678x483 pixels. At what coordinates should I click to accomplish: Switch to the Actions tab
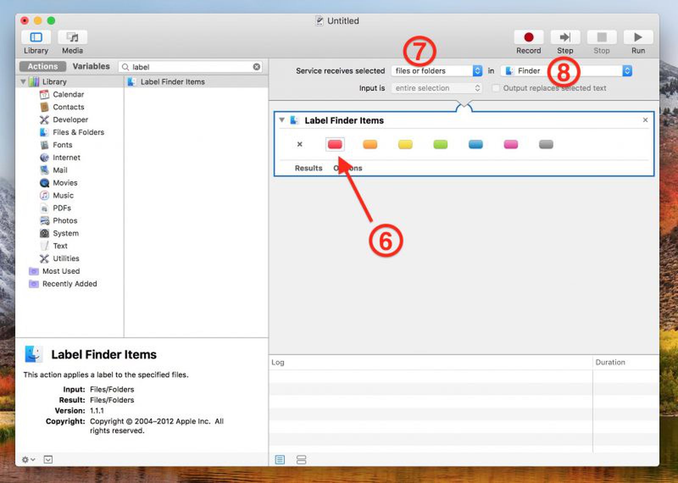(42, 66)
